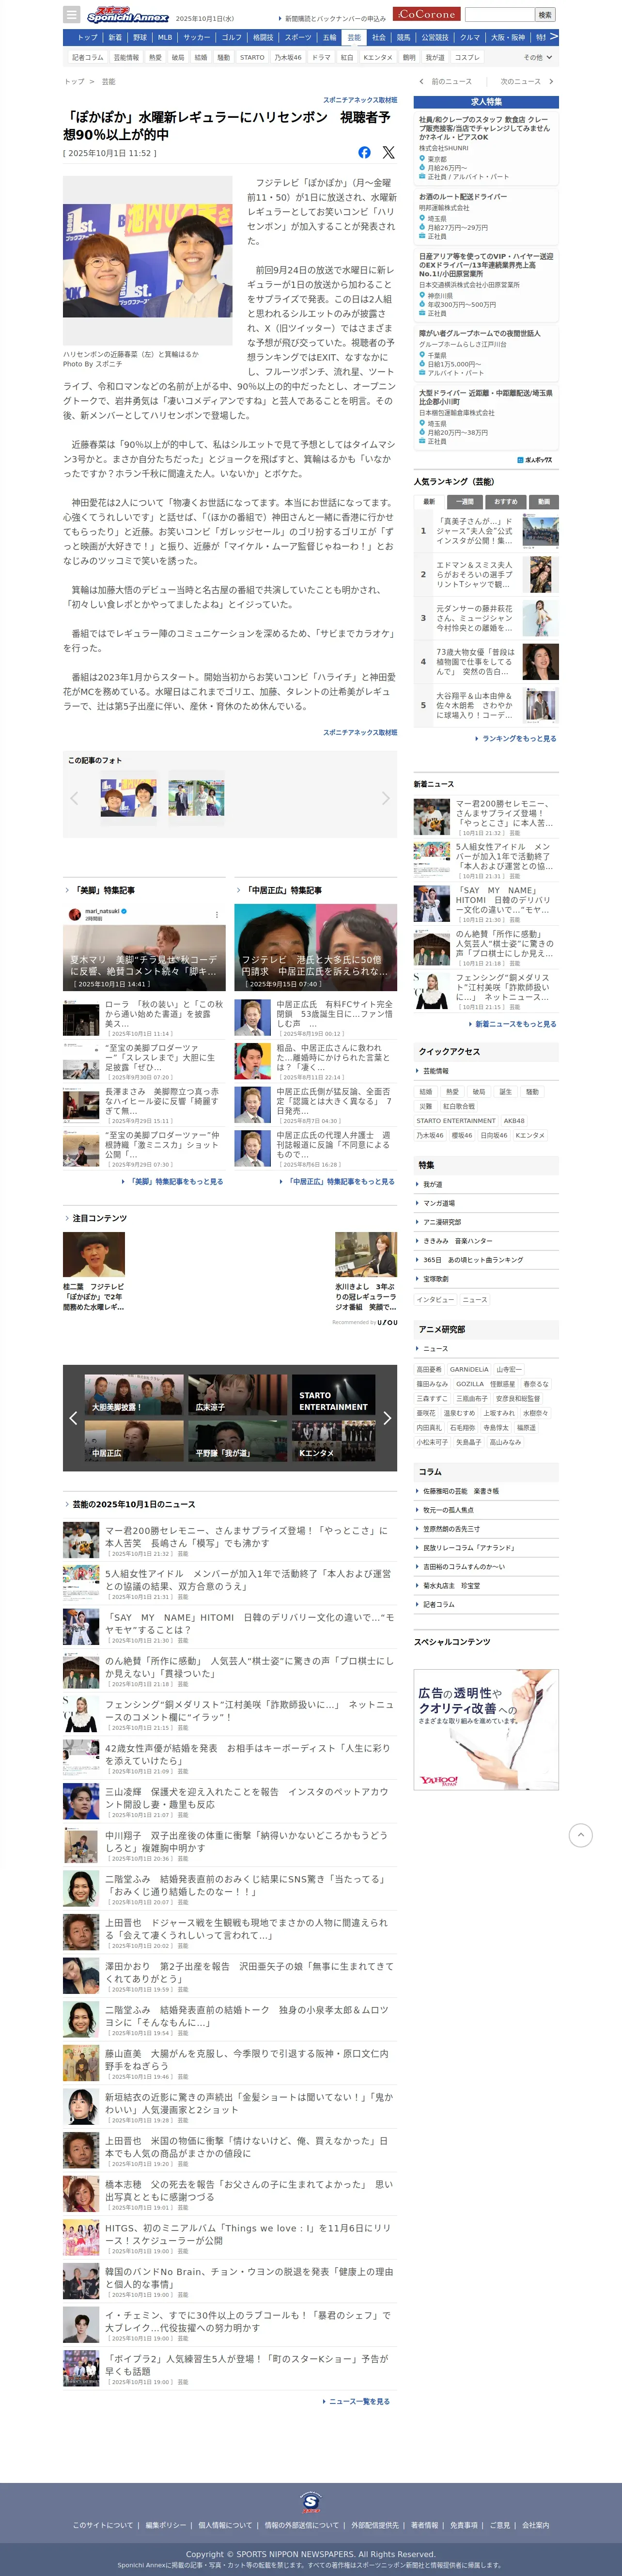
Task: Click the Yahoo! JAPAN quality banner
Action: (486, 1729)
